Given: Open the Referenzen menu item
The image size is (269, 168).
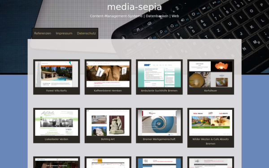Looking at the screenshot, I should [x=43, y=33].
